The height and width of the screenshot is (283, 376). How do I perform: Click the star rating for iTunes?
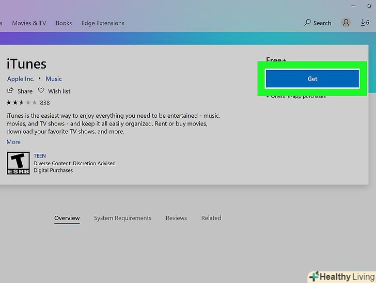coord(21,103)
